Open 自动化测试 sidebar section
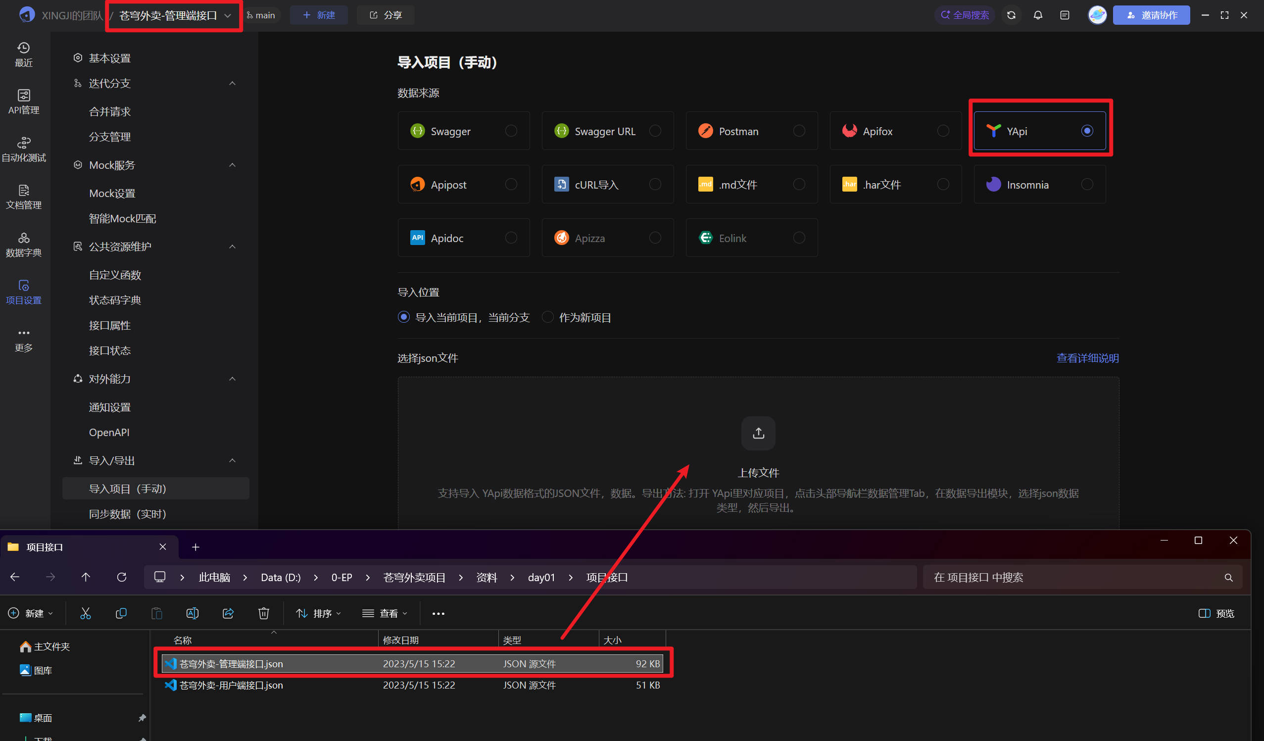The image size is (1264, 741). pos(24,149)
